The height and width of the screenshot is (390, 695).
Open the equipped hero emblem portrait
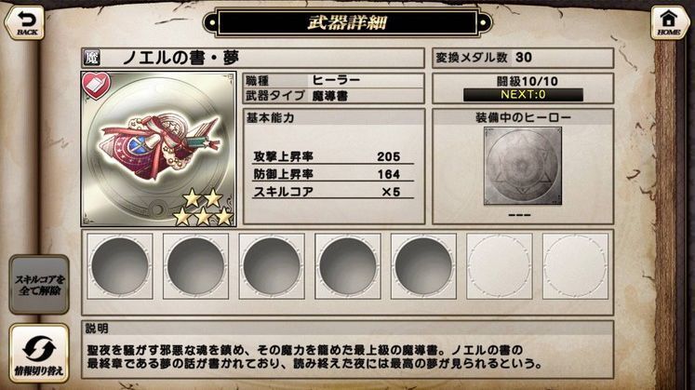coord(523,166)
